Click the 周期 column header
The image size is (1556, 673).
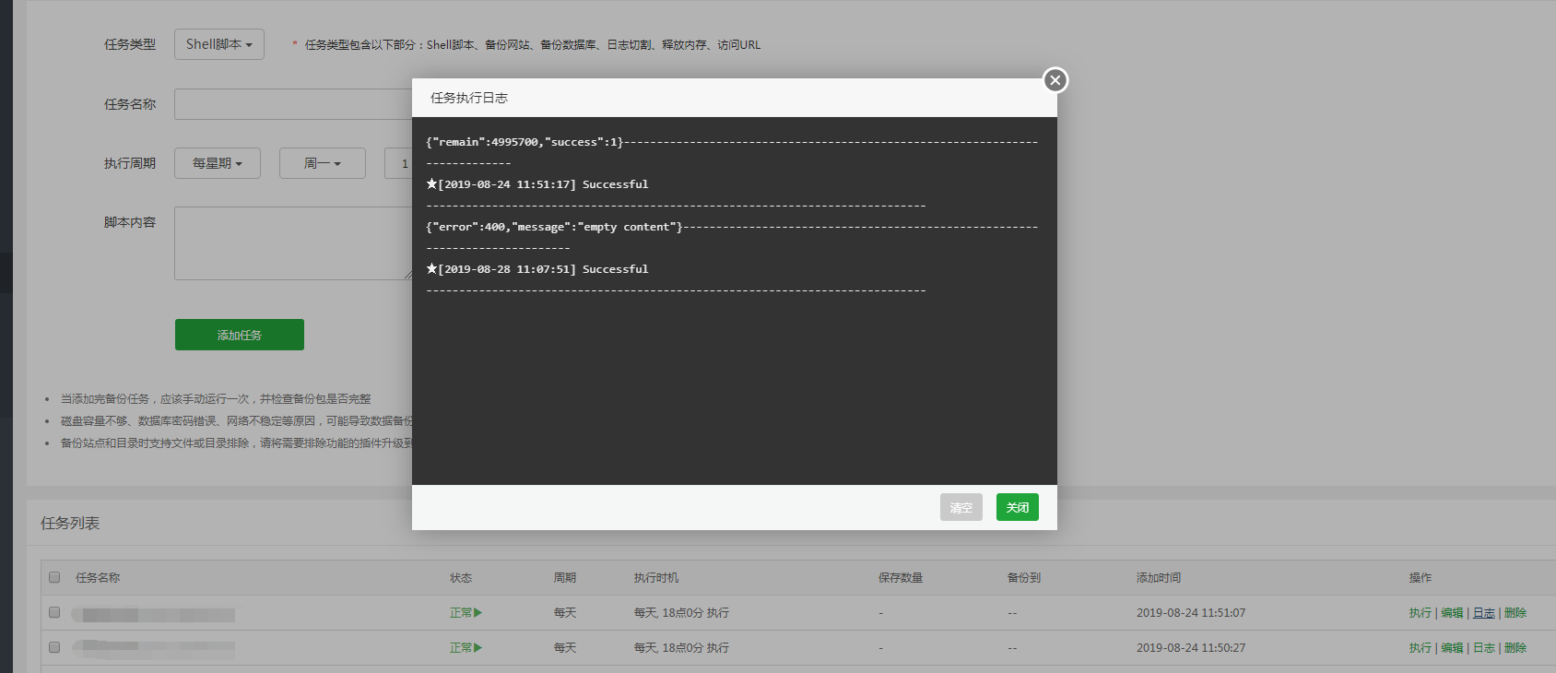565,577
